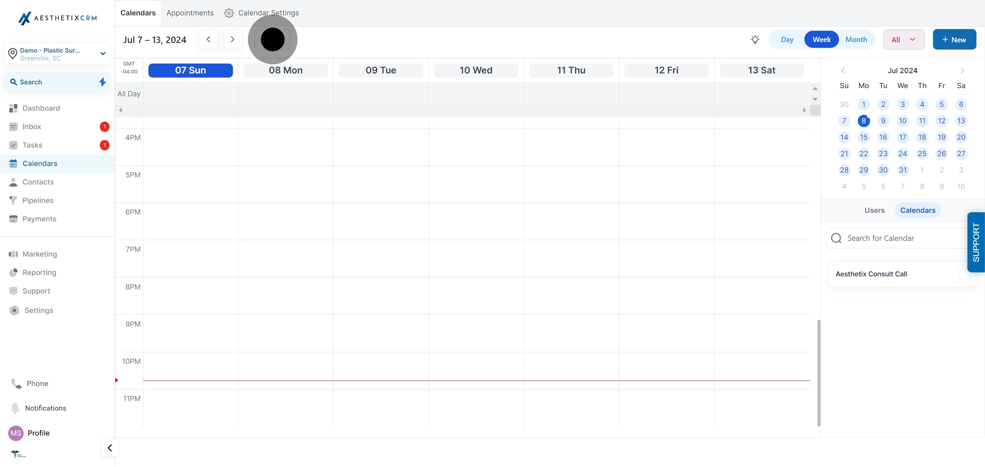Switch calendar view to Month
The height and width of the screenshot is (467, 985).
tap(856, 39)
